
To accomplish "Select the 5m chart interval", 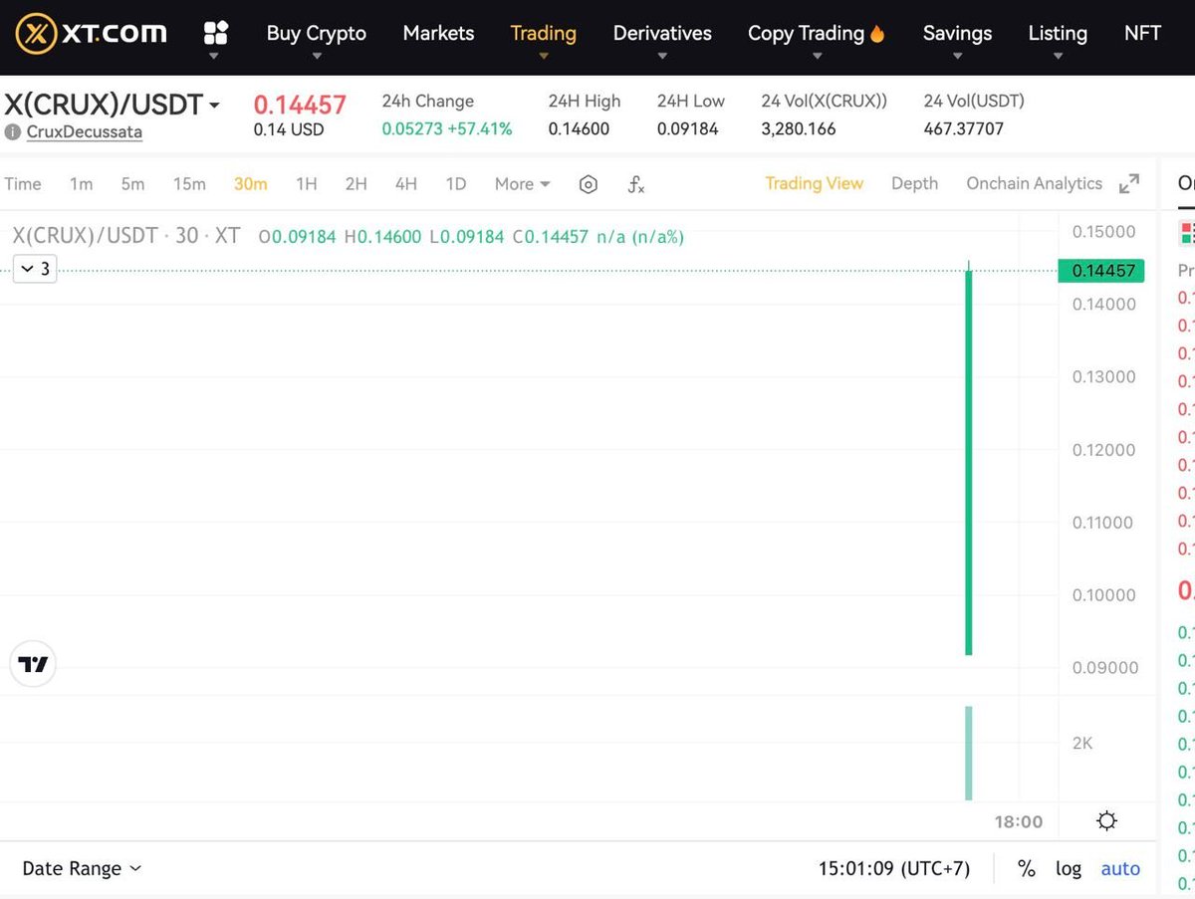I will coord(132,184).
